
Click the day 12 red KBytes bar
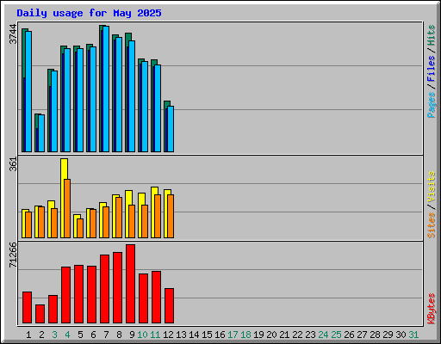[169, 305]
